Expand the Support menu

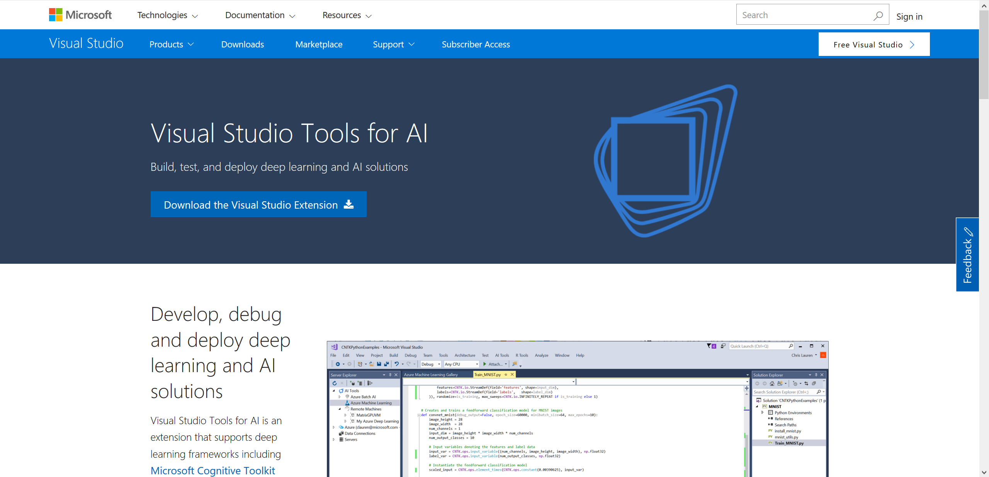pos(394,44)
